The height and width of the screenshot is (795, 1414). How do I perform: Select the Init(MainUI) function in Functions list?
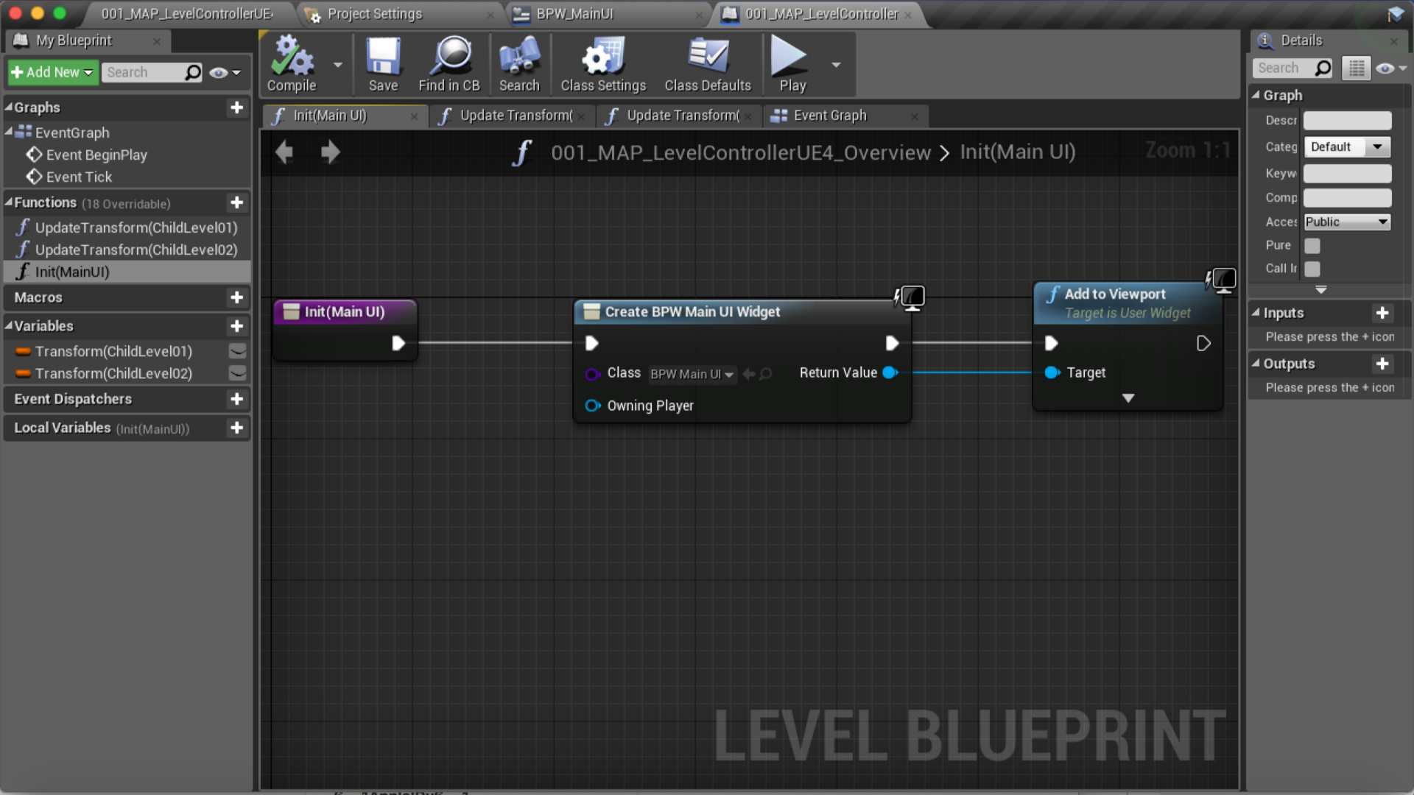click(71, 272)
